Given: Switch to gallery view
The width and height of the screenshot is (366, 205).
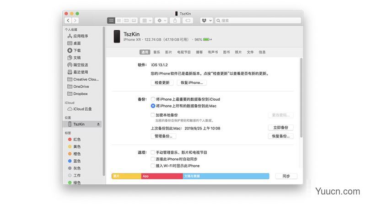Looking at the screenshot, I should tap(134, 21).
